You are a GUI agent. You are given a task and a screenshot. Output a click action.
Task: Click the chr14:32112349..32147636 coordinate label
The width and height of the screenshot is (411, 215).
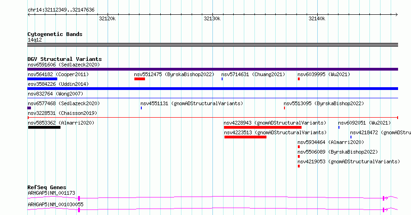61,10
